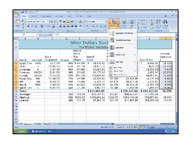Click the Wrap Text icon
Viewport: 193px width, 145px height.
tap(80, 22)
